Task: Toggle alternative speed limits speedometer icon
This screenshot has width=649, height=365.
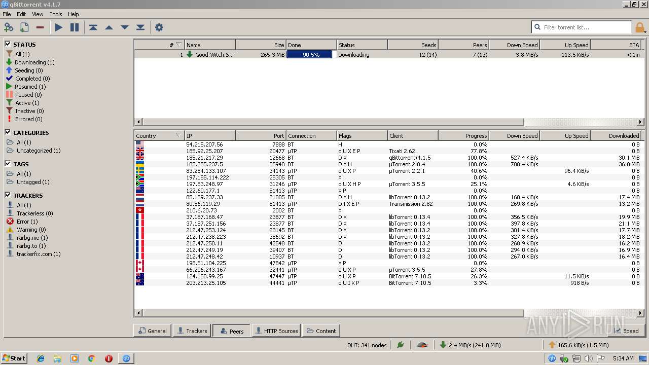Action: (x=422, y=345)
